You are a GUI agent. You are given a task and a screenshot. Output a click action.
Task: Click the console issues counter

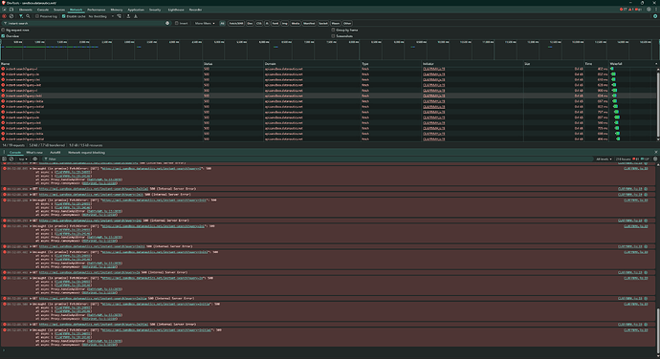click(x=632, y=158)
